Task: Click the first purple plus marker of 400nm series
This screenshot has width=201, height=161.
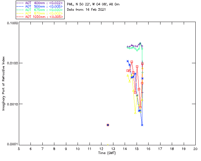Action: [x=128, y=47]
